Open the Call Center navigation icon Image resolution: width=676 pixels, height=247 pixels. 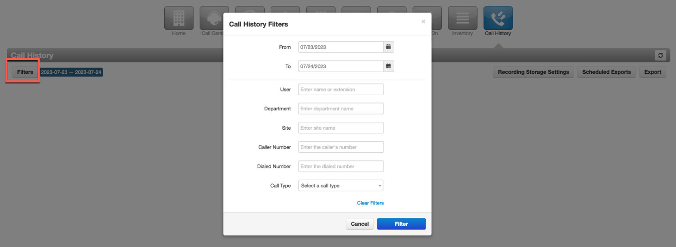(x=212, y=18)
